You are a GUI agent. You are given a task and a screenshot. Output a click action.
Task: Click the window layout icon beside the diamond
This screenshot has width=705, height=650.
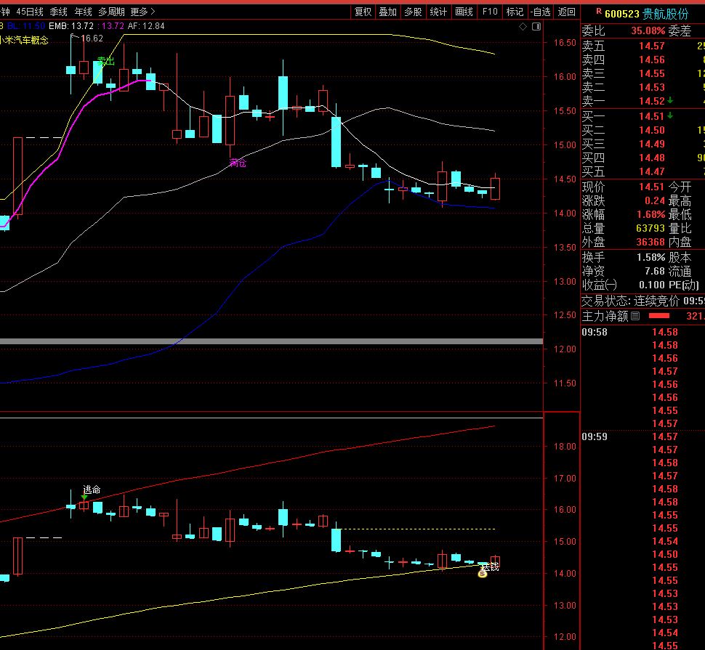tap(536, 27)
